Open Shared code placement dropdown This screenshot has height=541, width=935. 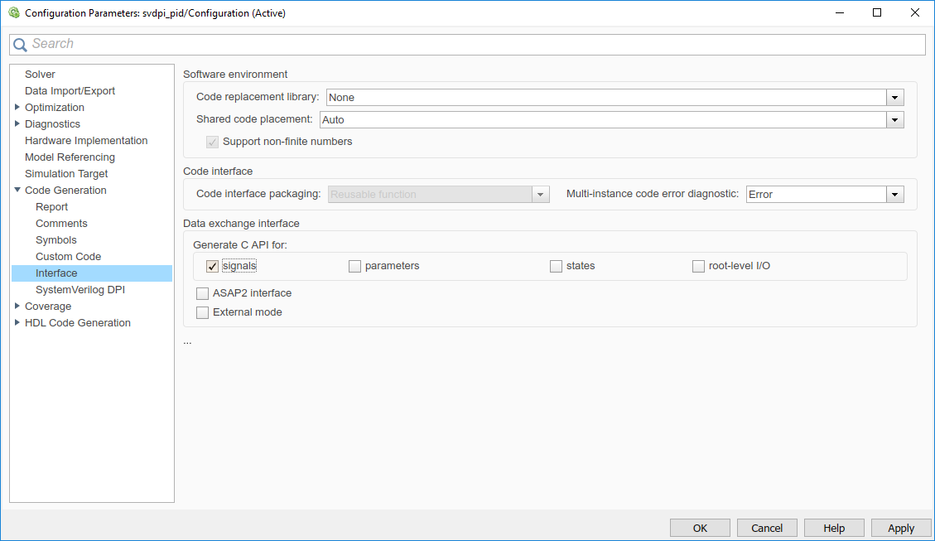[x=894, y=120]
